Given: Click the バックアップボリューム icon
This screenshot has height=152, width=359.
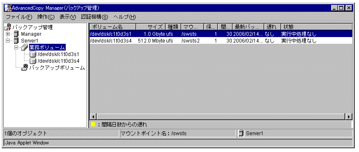Looking at the screenshot, I should [24, 68].
